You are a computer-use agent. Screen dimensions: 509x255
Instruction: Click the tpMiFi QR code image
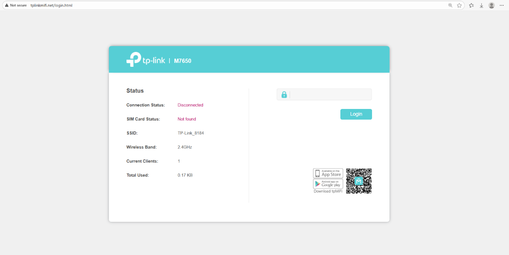[359, 181]
